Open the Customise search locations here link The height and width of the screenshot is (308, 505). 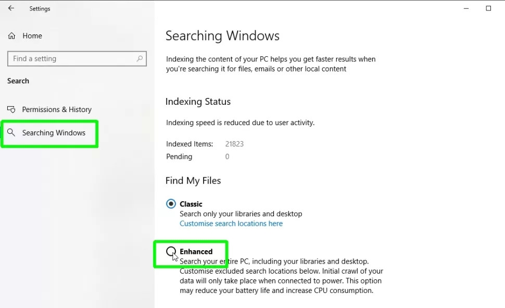point(231,223)
